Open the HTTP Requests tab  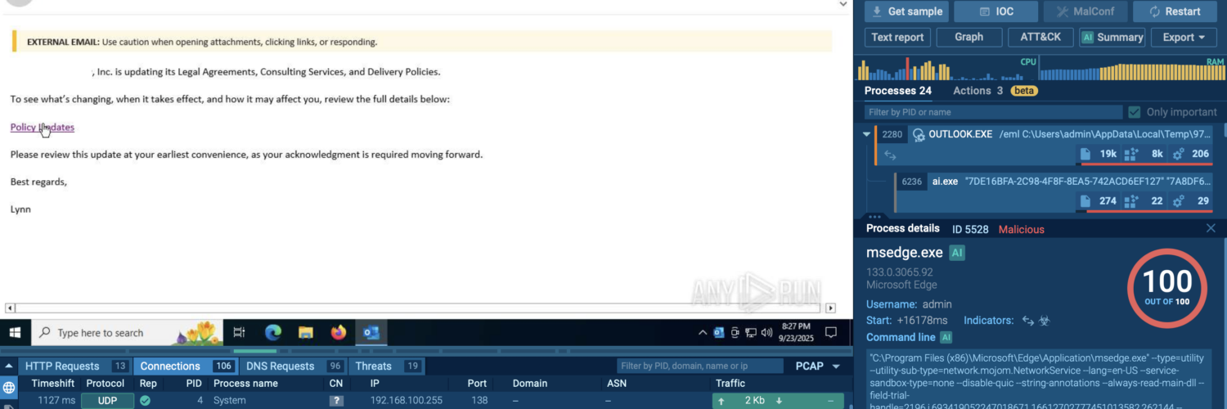coord(75,366)
